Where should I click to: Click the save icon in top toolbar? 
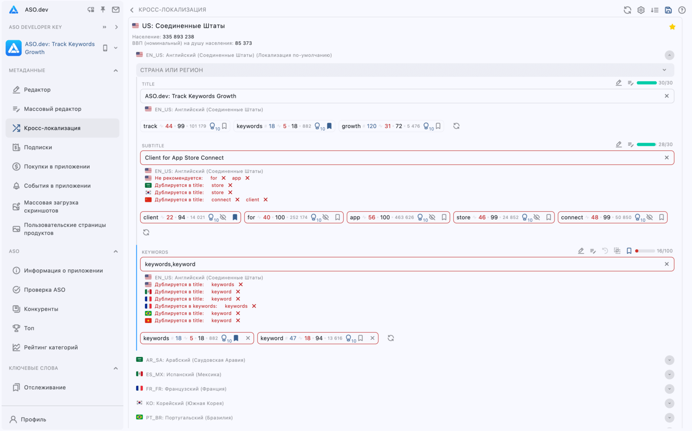coord(668,10)
